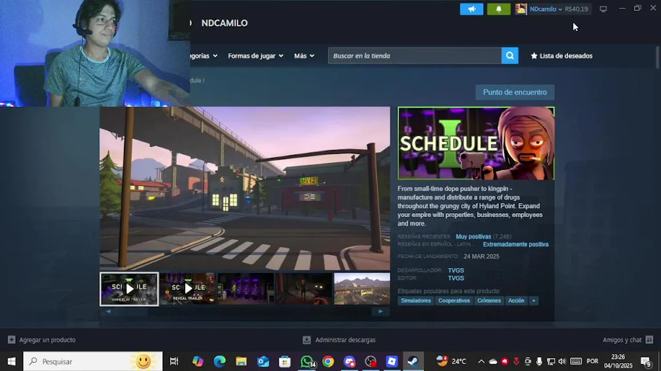This screenshot has height=371, width=661.
Task: Click the blue magnifier search button
Action: (510, 56)
